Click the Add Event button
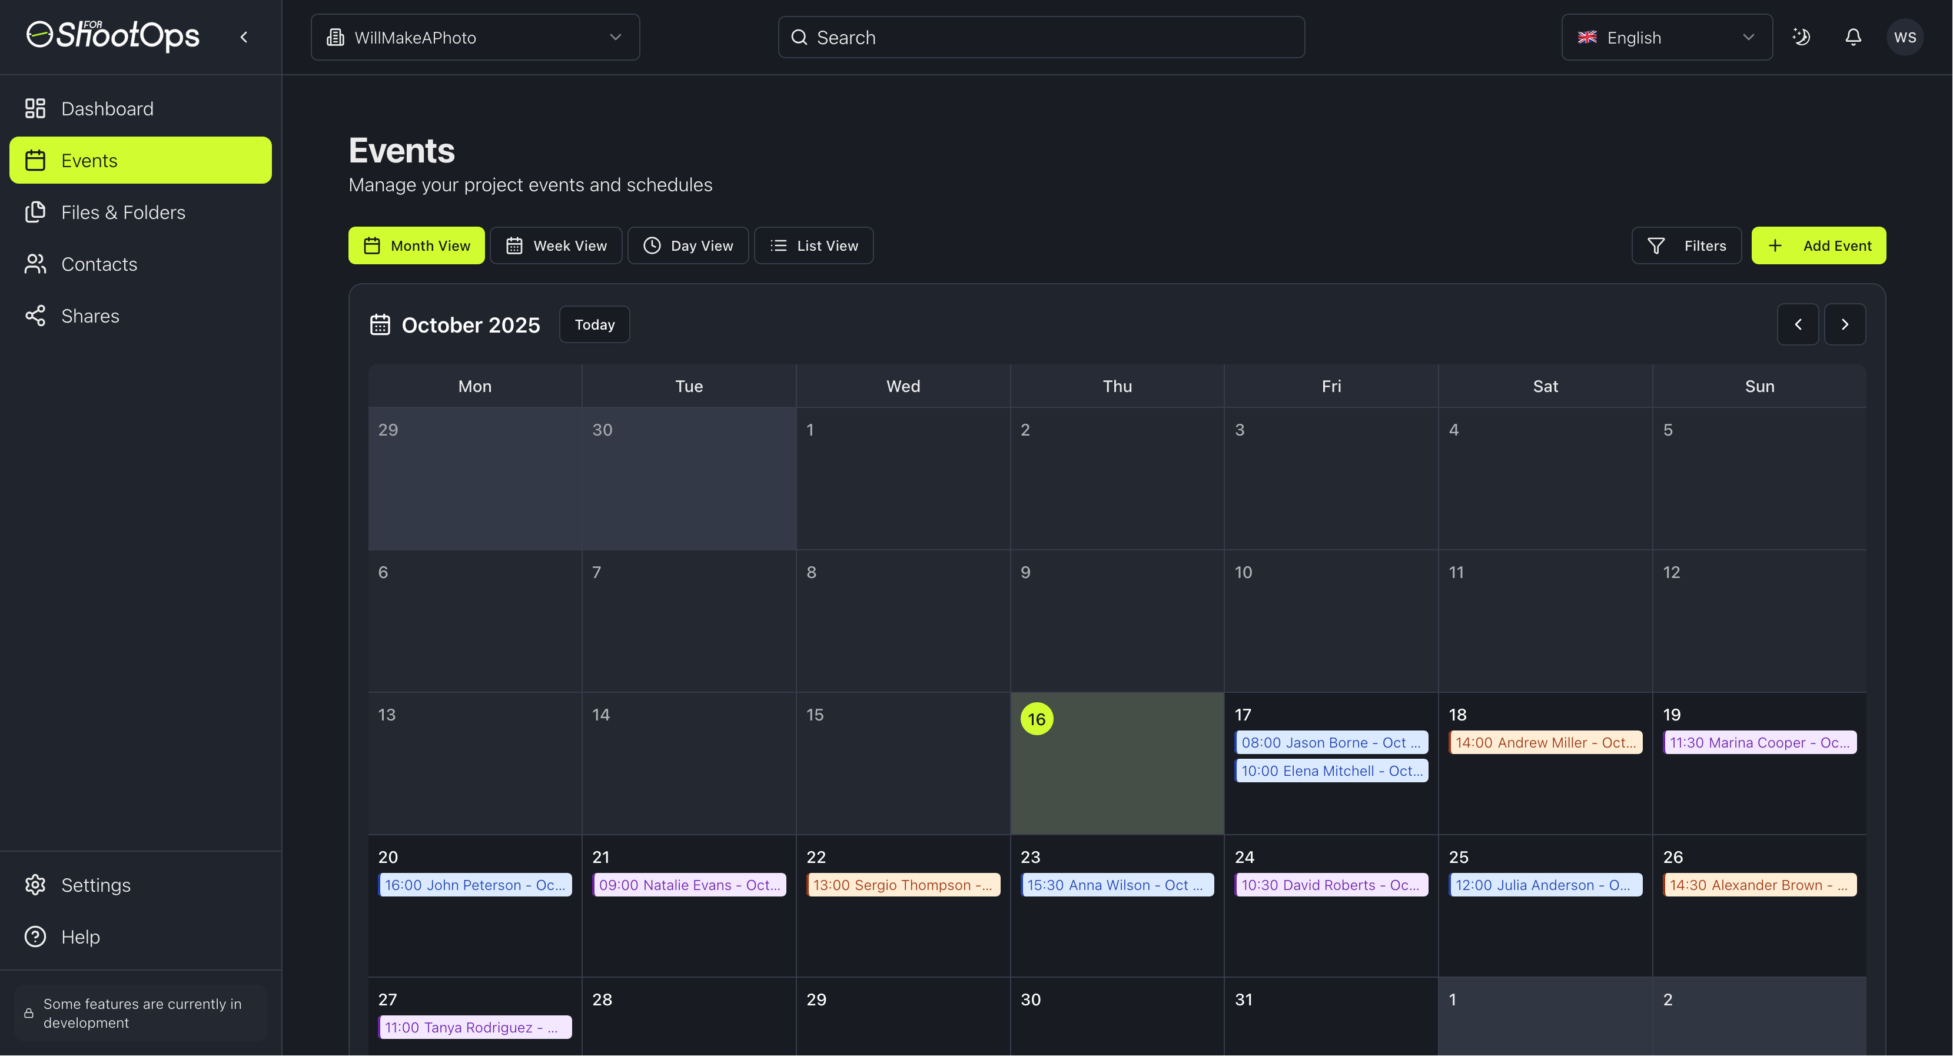The height and width of the screenshot is (1056, 1953). (1818, 245)
